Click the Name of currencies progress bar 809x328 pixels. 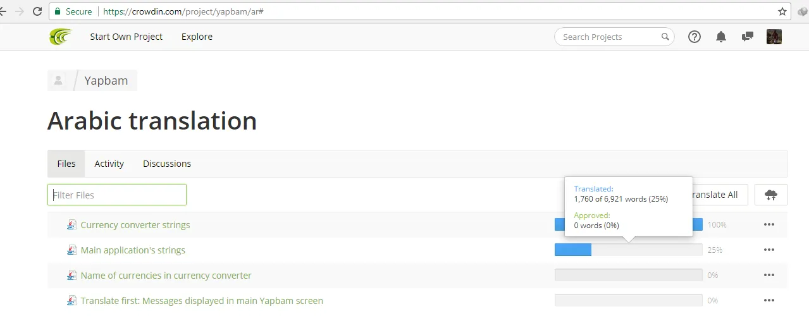[628, 275]
